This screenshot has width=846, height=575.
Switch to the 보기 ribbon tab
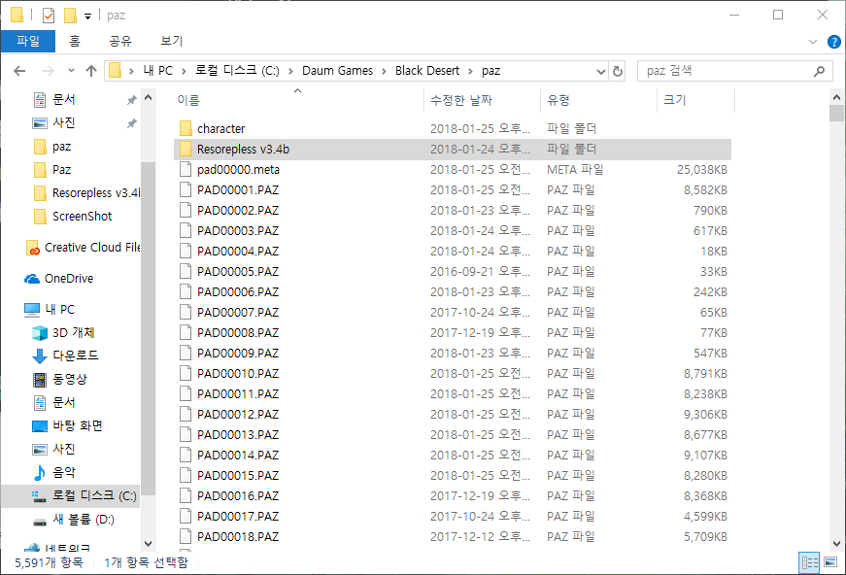pos(171,41)
